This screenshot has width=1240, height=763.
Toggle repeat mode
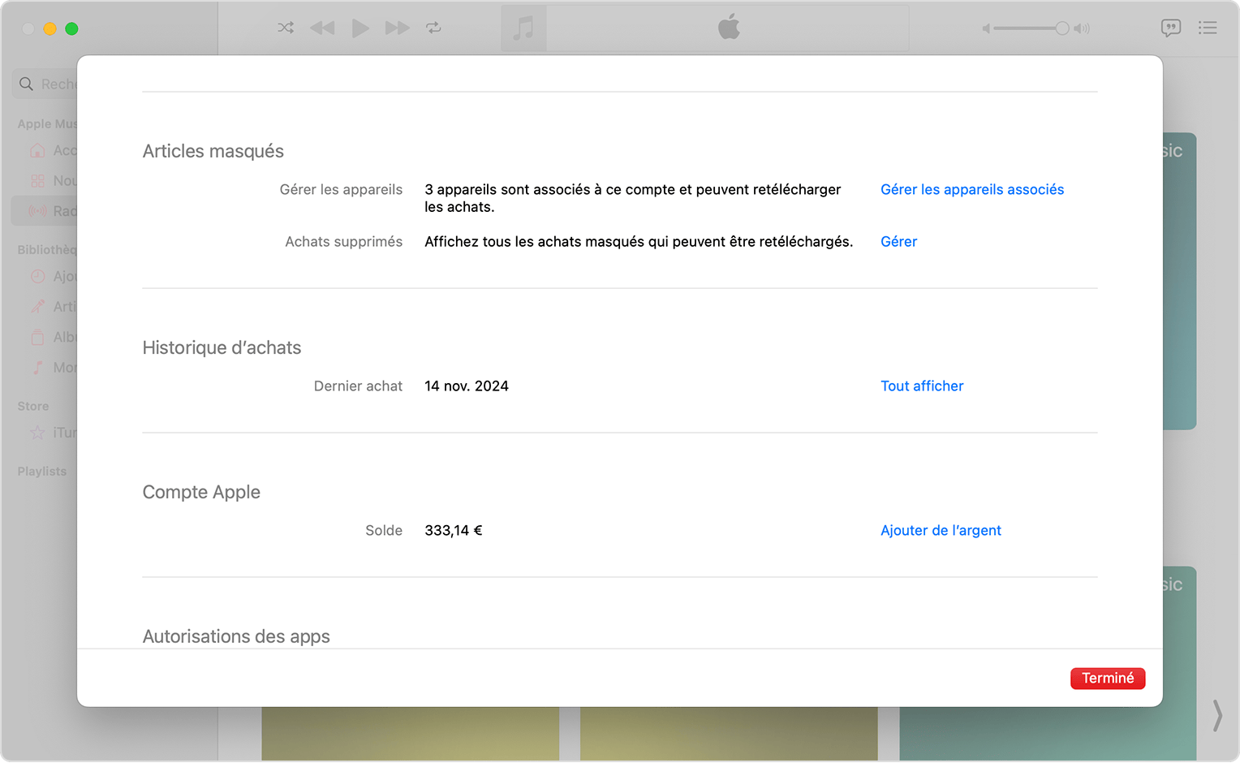434,28
